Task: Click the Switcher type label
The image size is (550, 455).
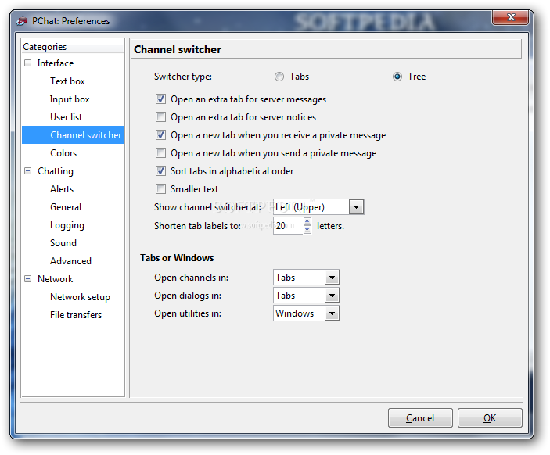Action: tap(183, 77)
